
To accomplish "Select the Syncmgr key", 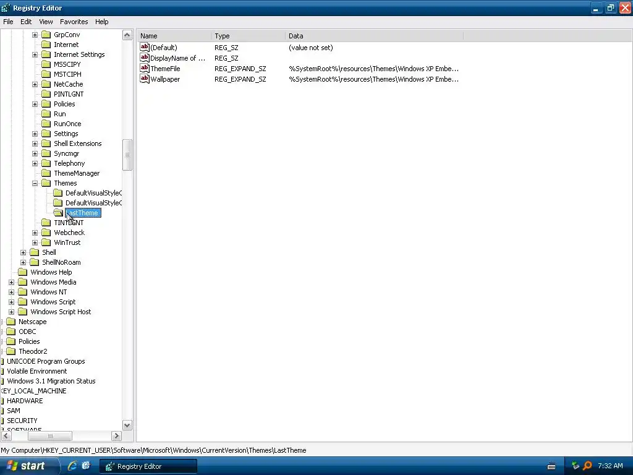I will click(66, 153).
